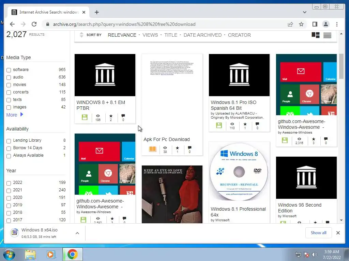Open tab search chevron in Chrome title bar
349x261 pixels.
pyautogui.click(x=304, y=12)
